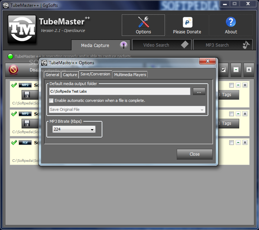Click the minus icon in FLV row
Screen dimensions: 259x230
point(238,142)
